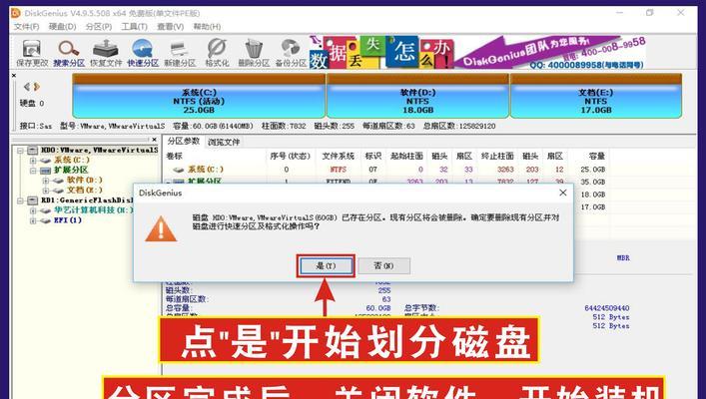Expand the 文档(E:) tree node
The height and width of the screenshot is (399, 706).
pyautogui.click(x=46, y=191)
